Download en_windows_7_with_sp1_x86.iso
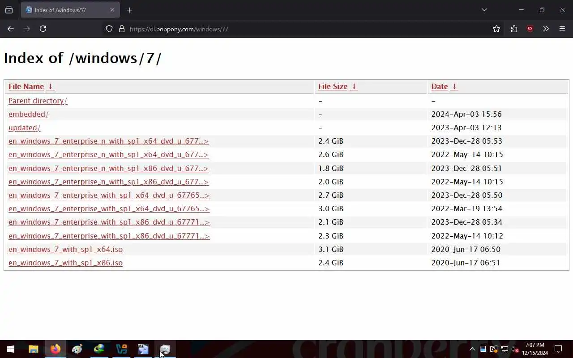Screen dimensions: 573x358 (x=65, y=263)
